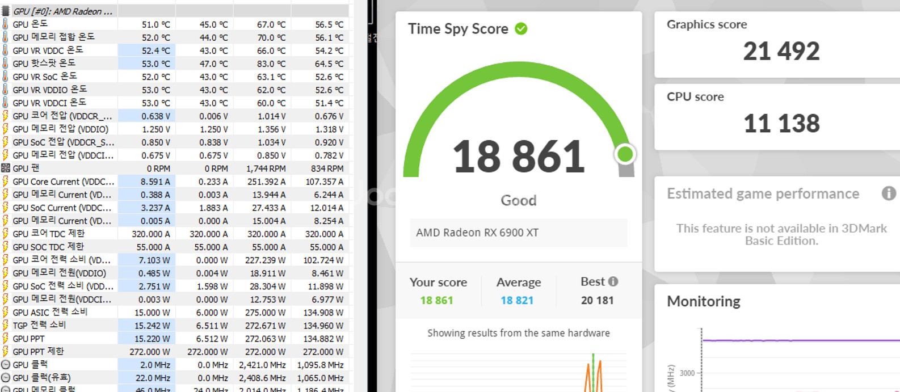The image size is (900, 392).
Task: Click the Best score value 20 181
Action: [x=597, y=300]
